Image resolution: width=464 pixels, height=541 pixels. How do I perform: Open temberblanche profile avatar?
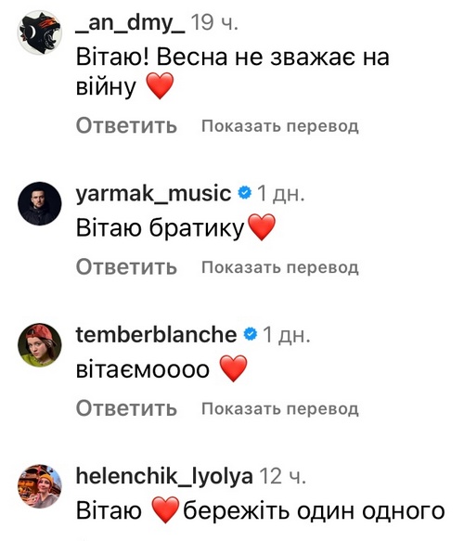[x=40, y=345]
